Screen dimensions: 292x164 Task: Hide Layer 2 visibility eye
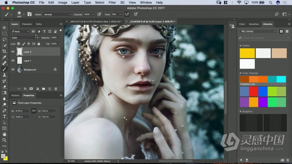pos(13,52)
